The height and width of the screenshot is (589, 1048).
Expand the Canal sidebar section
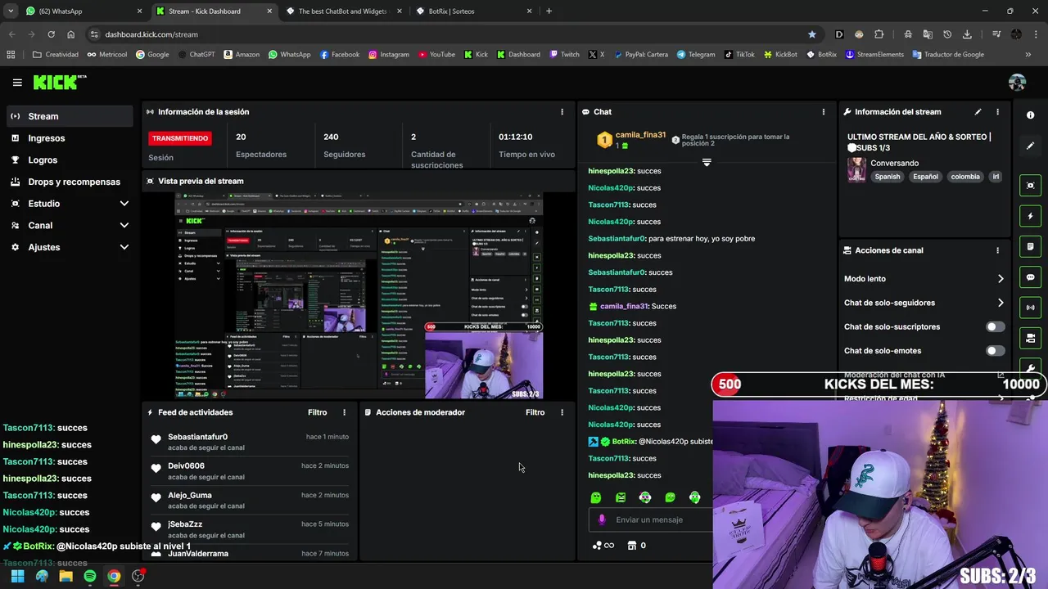(124, 225)
